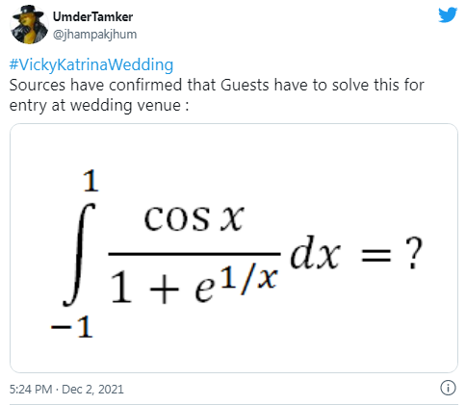The height and width of the screenshot is (405, 466).
Task: Click the upper limit 1 of integral
Action: pos(91,181)
